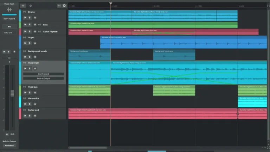270x152 pixels.
Task: Click Add send button
Action: pos(9,146)
